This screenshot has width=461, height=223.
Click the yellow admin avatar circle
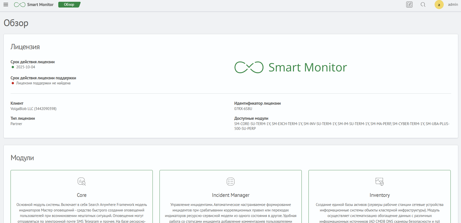click(439, 5)
